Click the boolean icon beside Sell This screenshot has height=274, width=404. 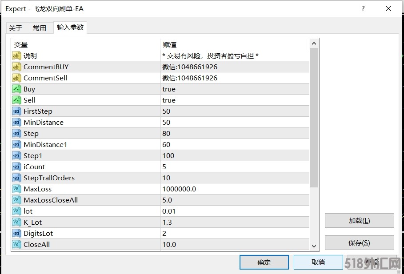(16, 100)
